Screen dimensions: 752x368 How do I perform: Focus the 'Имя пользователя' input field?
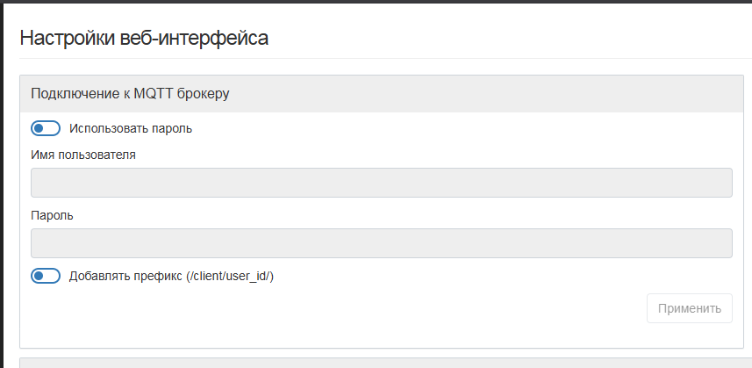(x=381, y=183)
